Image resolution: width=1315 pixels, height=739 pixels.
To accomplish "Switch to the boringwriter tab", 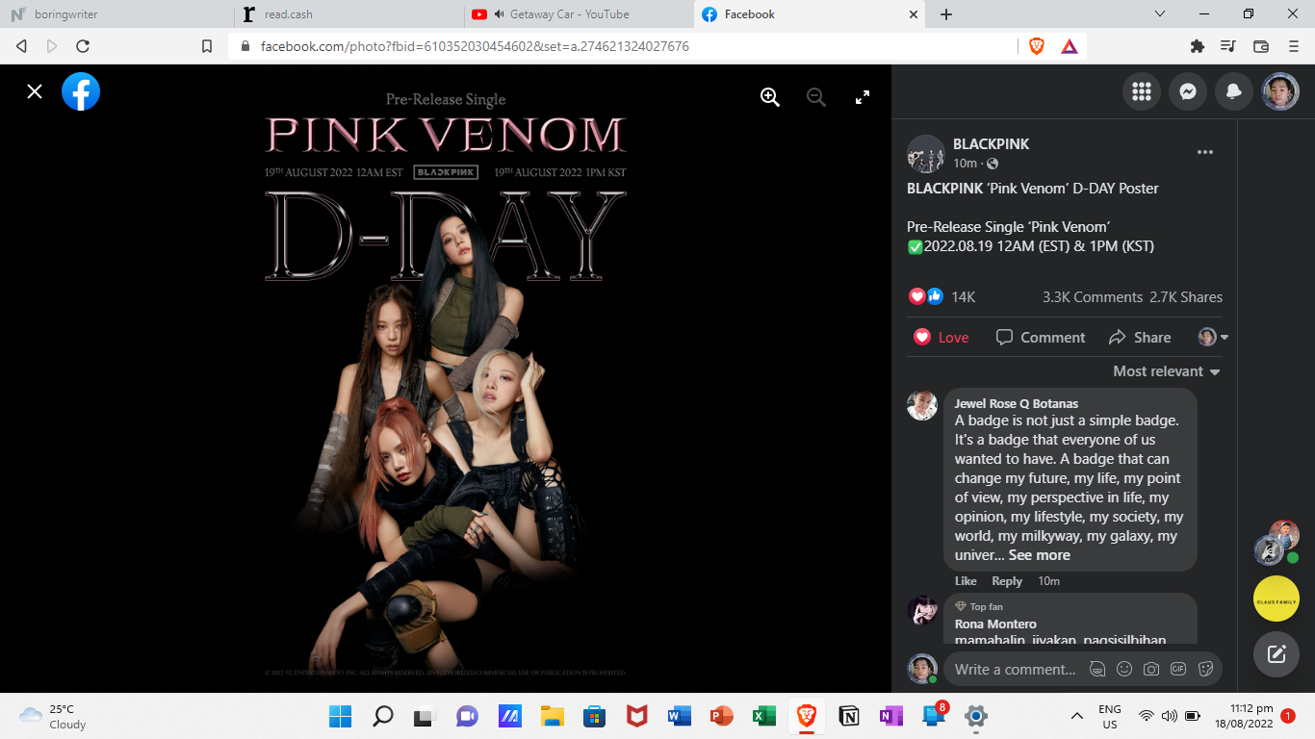I will pos(117,14).
